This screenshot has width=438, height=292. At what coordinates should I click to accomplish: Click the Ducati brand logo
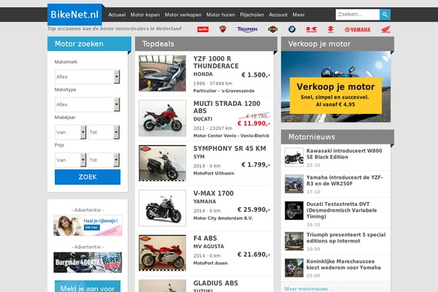point(223,29)
